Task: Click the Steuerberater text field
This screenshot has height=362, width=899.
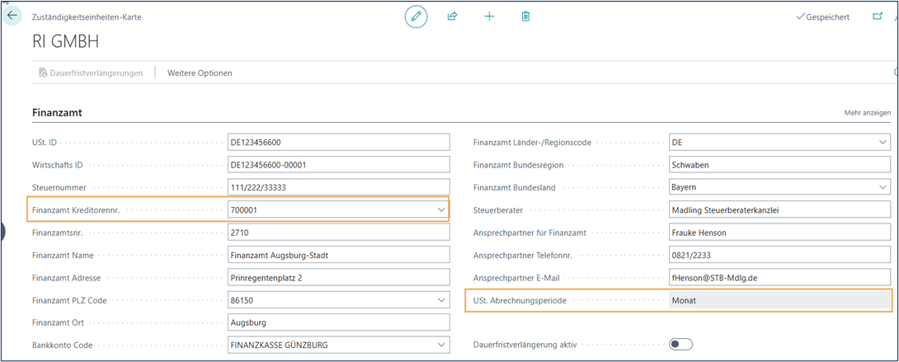Action: pos(779,210)
